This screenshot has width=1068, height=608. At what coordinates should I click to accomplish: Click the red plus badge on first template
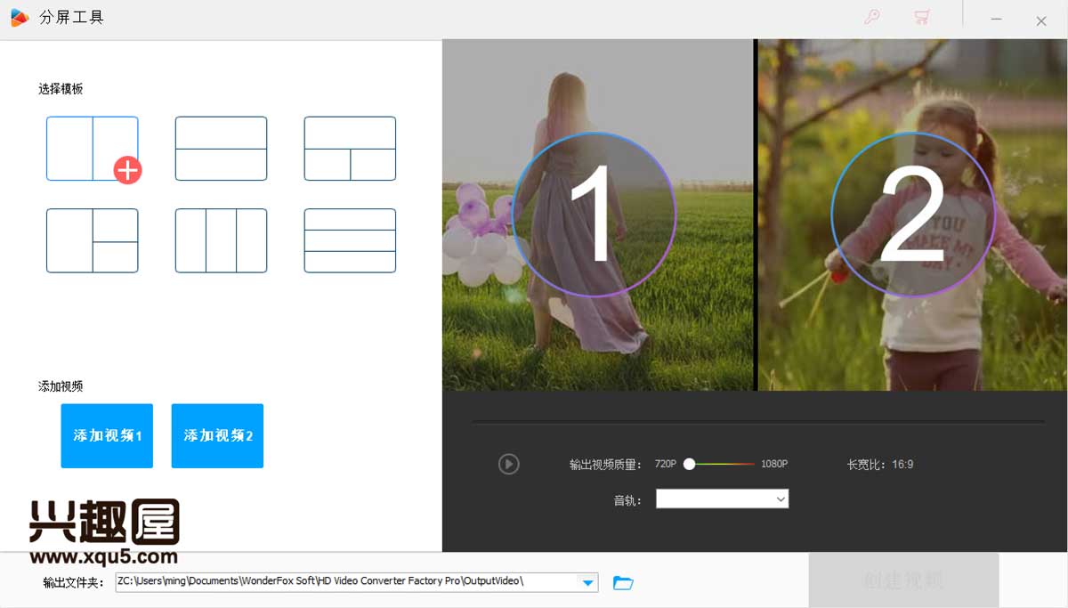pos(127,170)
